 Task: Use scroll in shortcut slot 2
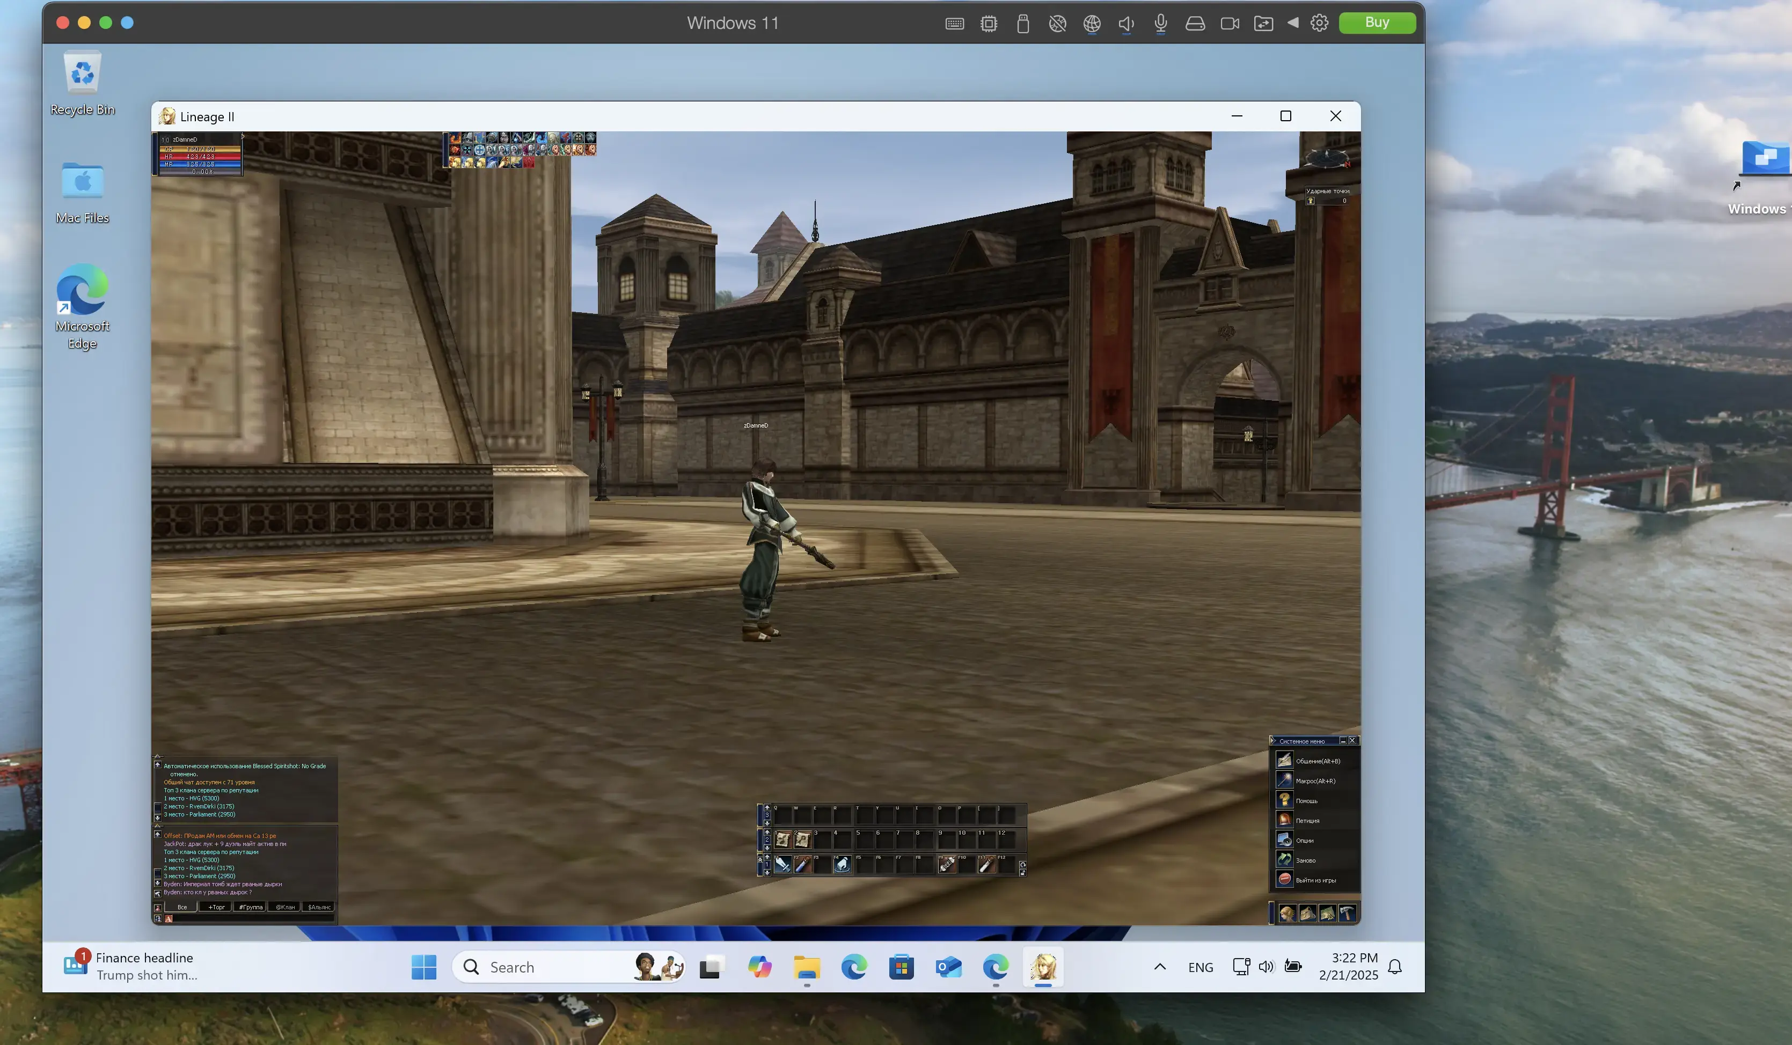tap(803, 840)
